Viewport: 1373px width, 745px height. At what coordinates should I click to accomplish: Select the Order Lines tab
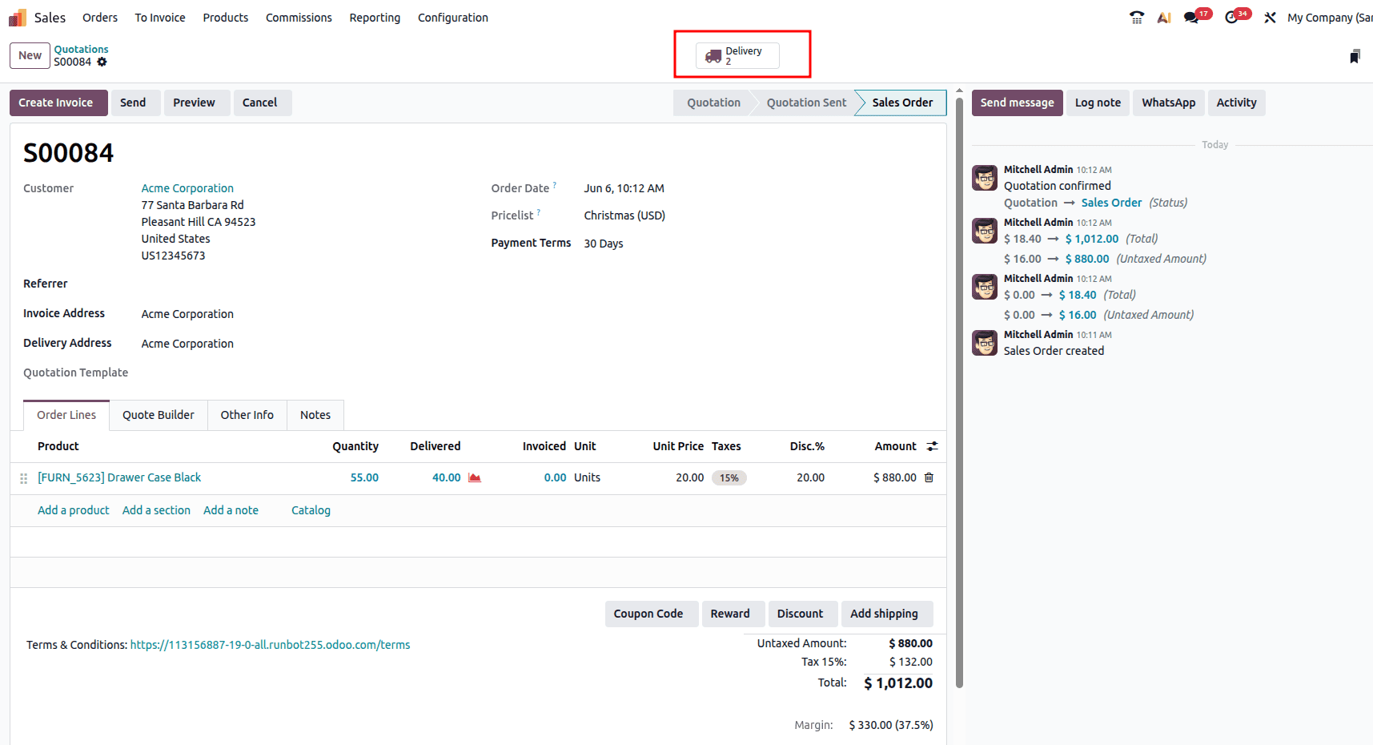pyautogui.click(x=66, y=415)
